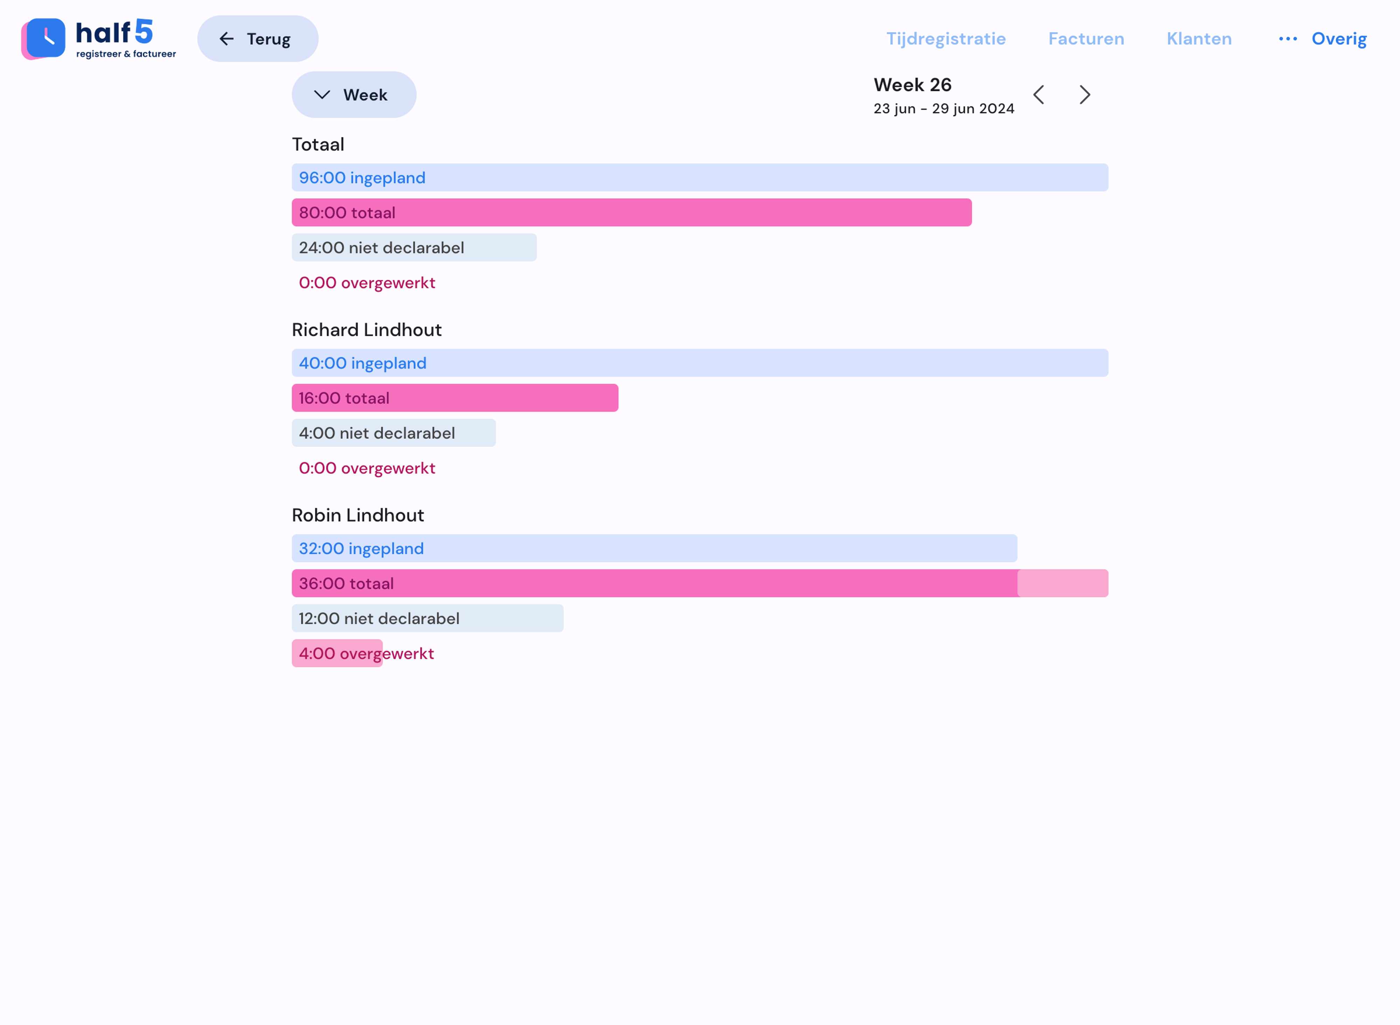Click the chevron down icon on Week selector

322,95
